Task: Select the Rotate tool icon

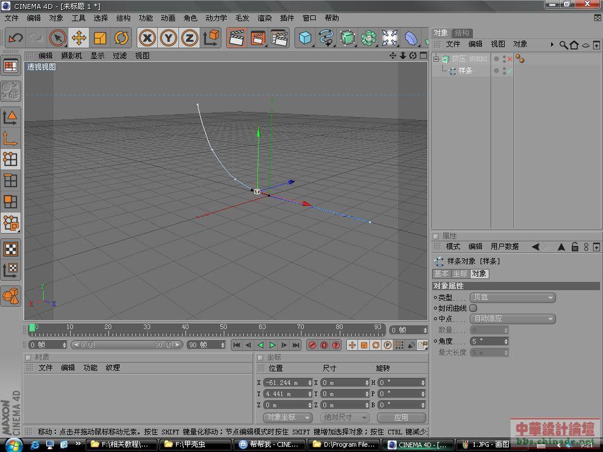Action: (x=121, y=38)
